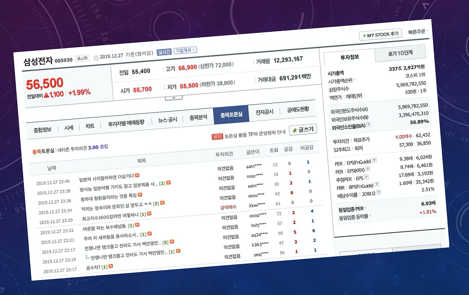Open the 뉴스·공시 tab
469x295 pixels.
168,119
